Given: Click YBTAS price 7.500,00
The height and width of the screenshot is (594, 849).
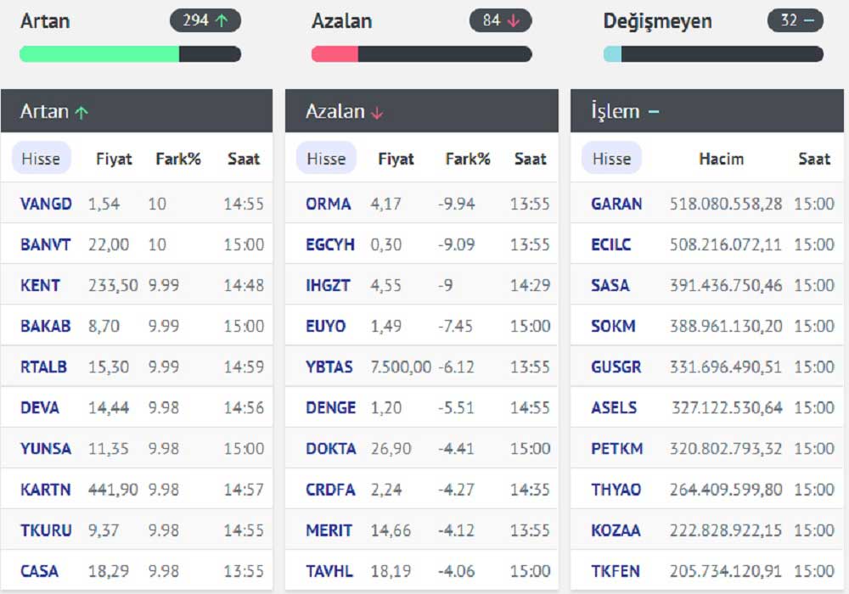Looking at the screenshot, I should tap(401, 367).
